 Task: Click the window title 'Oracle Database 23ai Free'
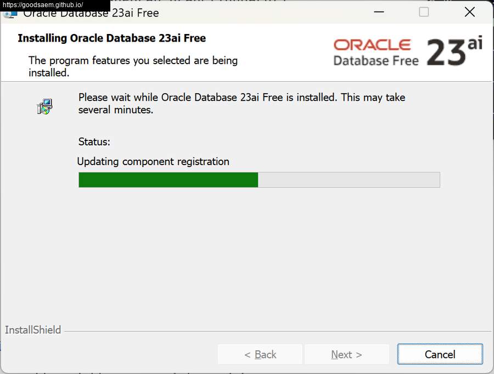coord(91,14)
